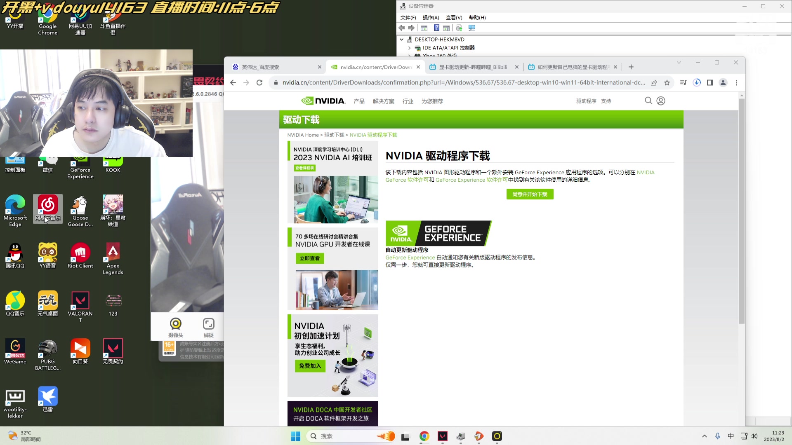Show hidden system tray icons chevron
Screen dimensions: 792x445
pos(704,436)
